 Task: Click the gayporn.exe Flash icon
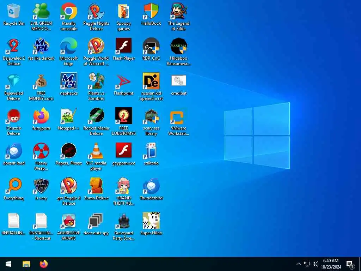[x=124, y=151]
